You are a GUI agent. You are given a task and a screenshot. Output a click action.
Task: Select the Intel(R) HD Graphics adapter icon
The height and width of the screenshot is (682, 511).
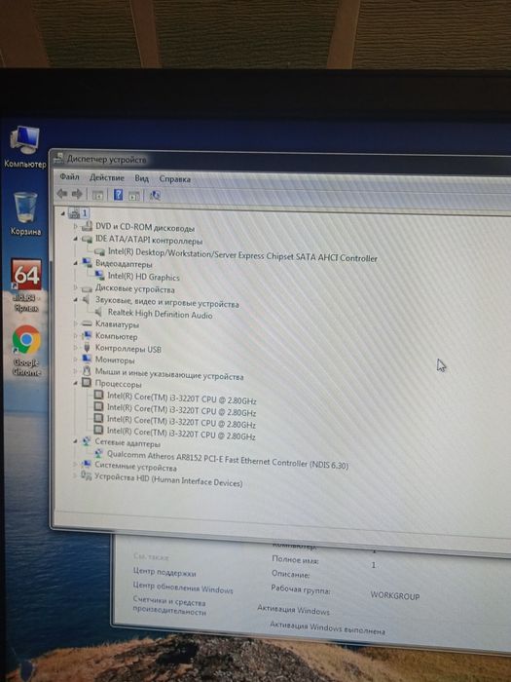(99, 276)
